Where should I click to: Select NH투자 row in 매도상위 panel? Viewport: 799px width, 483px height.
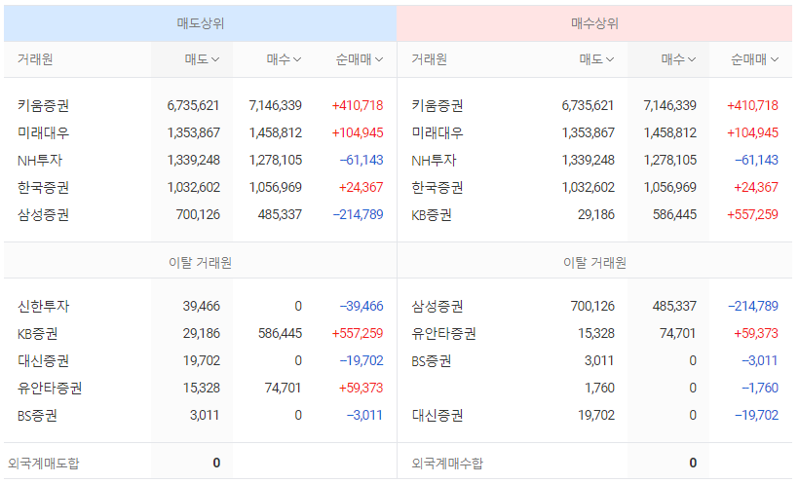[x=201, y=160]
